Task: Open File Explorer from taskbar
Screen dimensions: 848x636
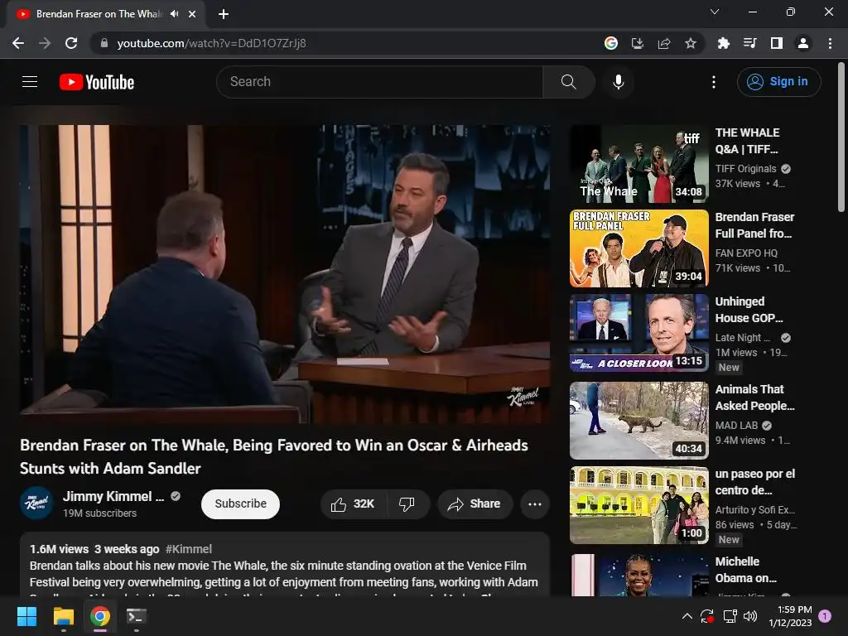Action: 63,616
